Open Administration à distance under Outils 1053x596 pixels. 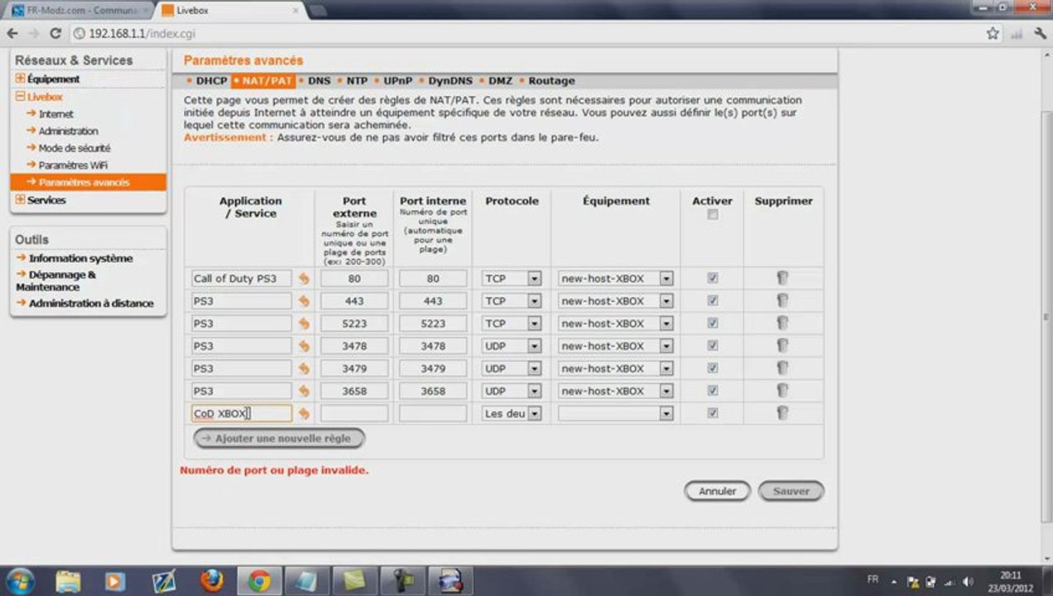coord(91,303)
